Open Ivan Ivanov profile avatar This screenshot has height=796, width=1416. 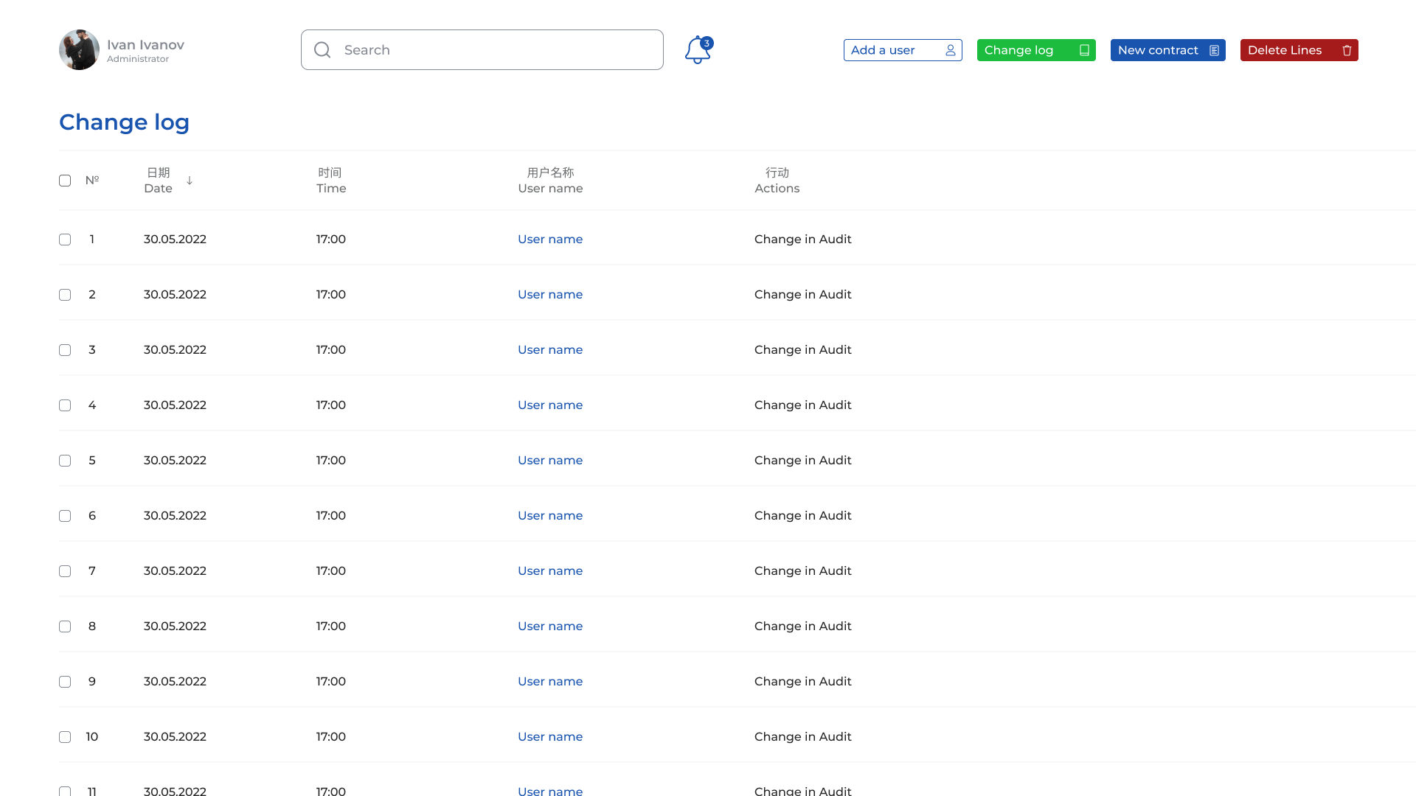(x=79, y=50)
